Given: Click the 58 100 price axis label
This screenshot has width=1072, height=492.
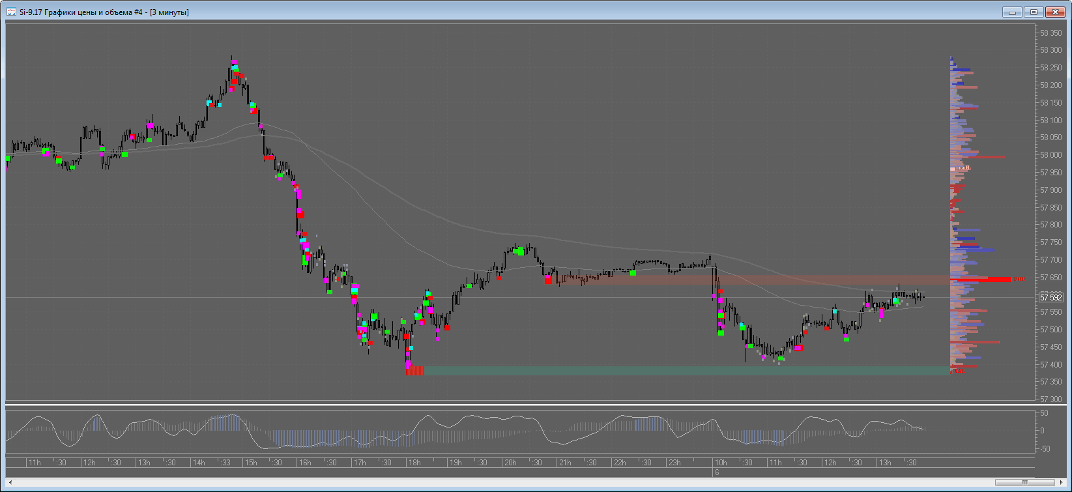Looking at the screenshot, I should click(x=1052, y=120).
